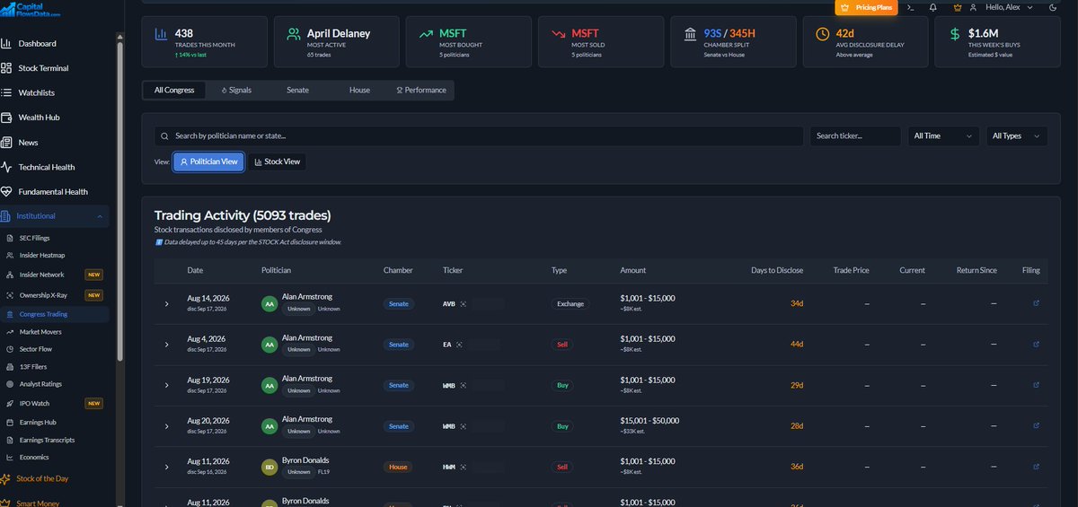The image size is (1078, 507).
Task: Expand the Byron Donalds HWM sell row
Action: click(x=166, y=468)
